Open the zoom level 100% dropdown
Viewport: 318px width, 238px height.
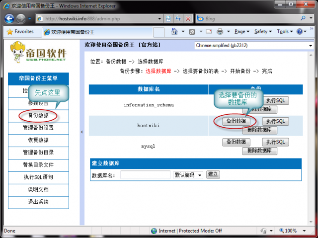pos(293,231)
